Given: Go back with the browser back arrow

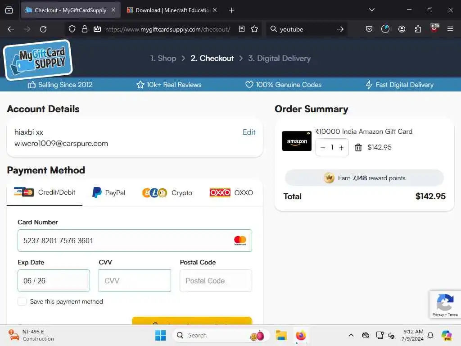Looking at the screenshot, I should click(11, 29).
